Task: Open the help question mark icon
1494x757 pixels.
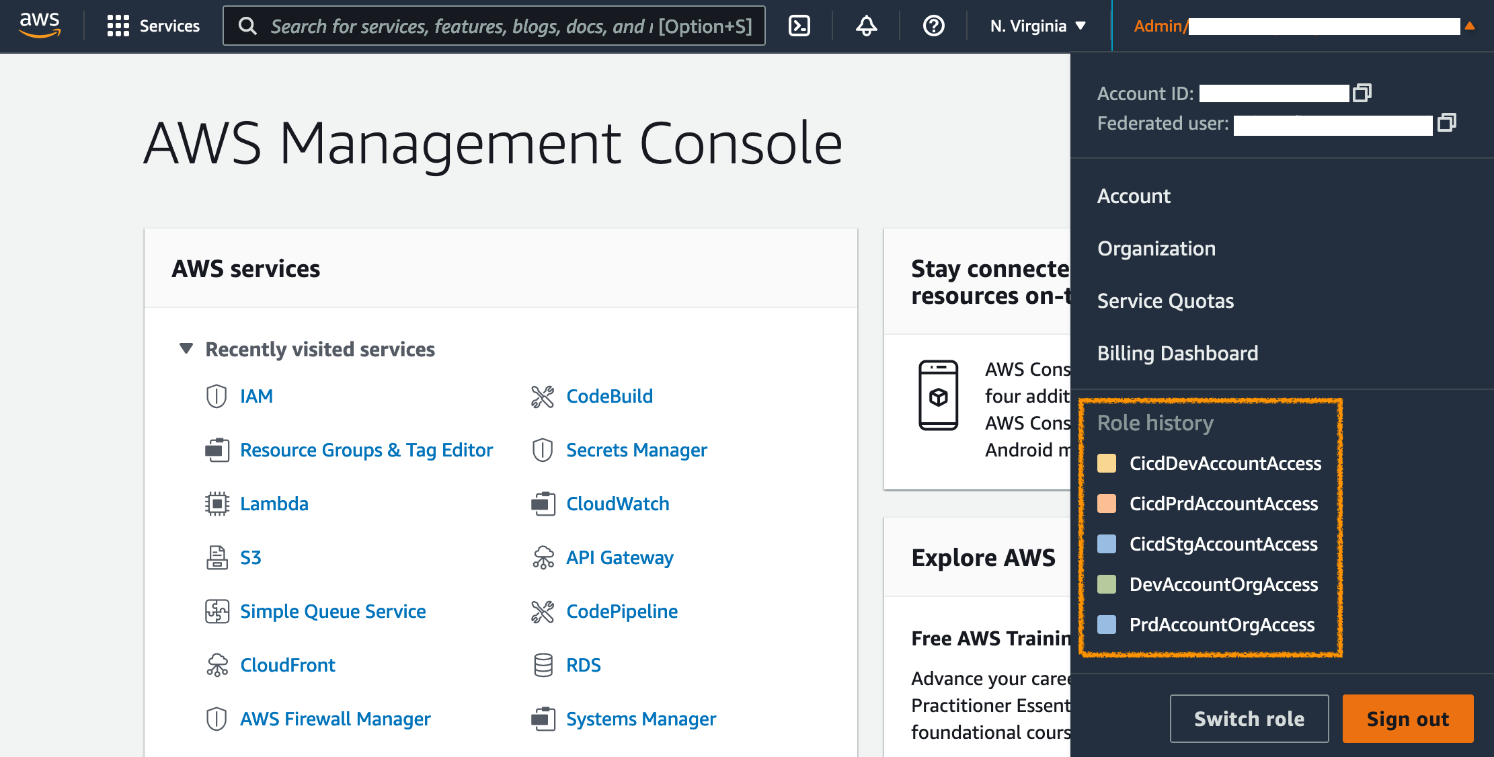Action: [933, 26]
